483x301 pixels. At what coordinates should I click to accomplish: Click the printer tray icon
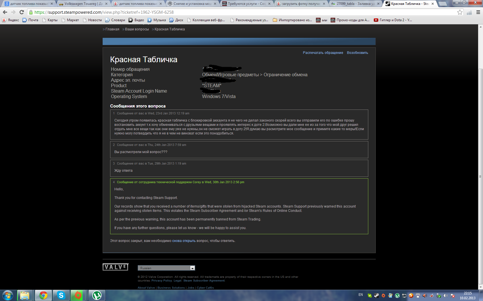point(418,296)
